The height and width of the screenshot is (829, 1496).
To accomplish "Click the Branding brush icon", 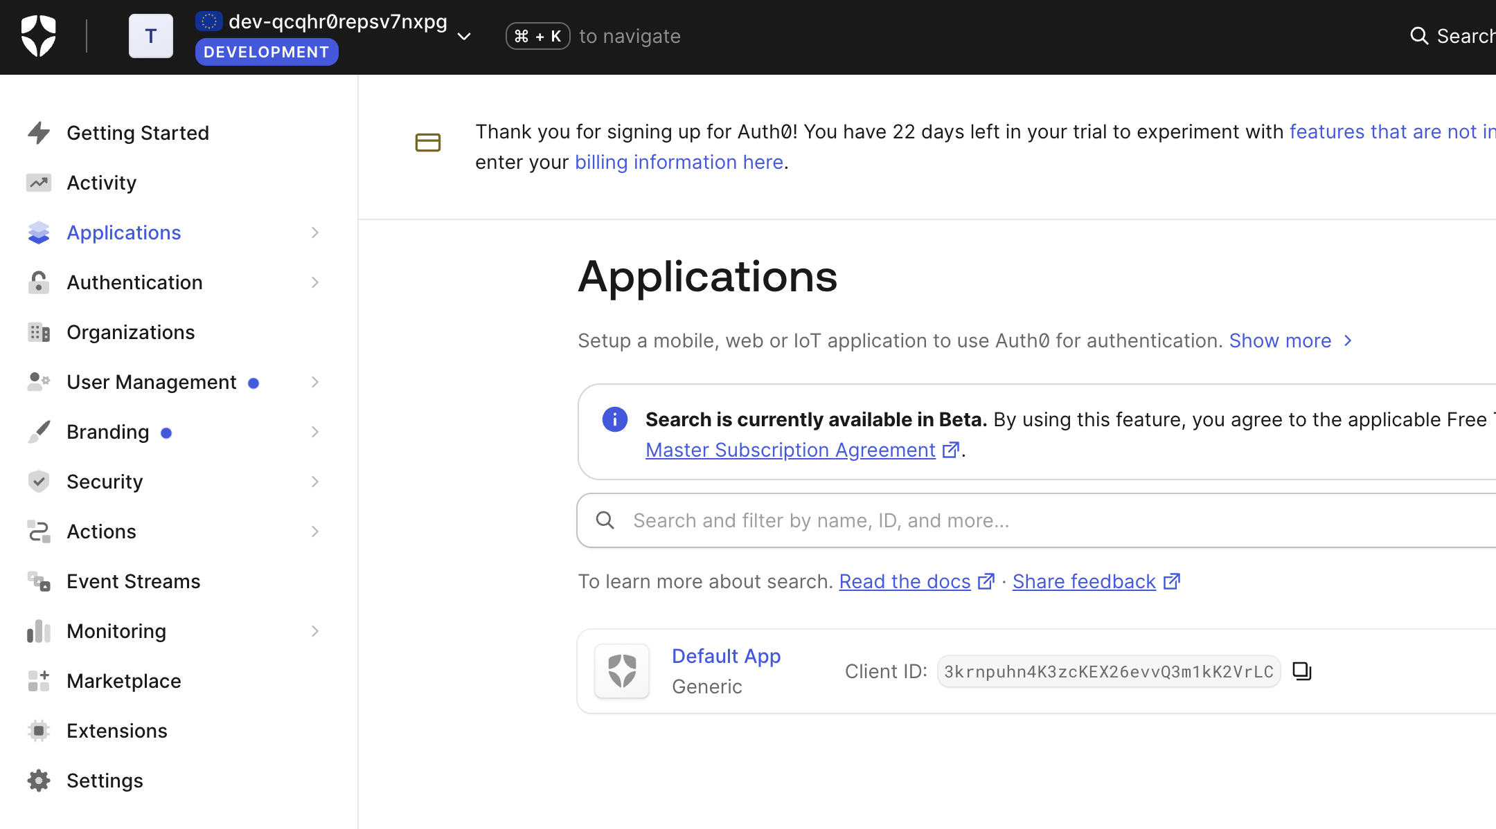I will [39, 432].
